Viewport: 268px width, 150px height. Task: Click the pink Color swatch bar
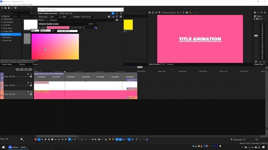[x=58, y=27]
